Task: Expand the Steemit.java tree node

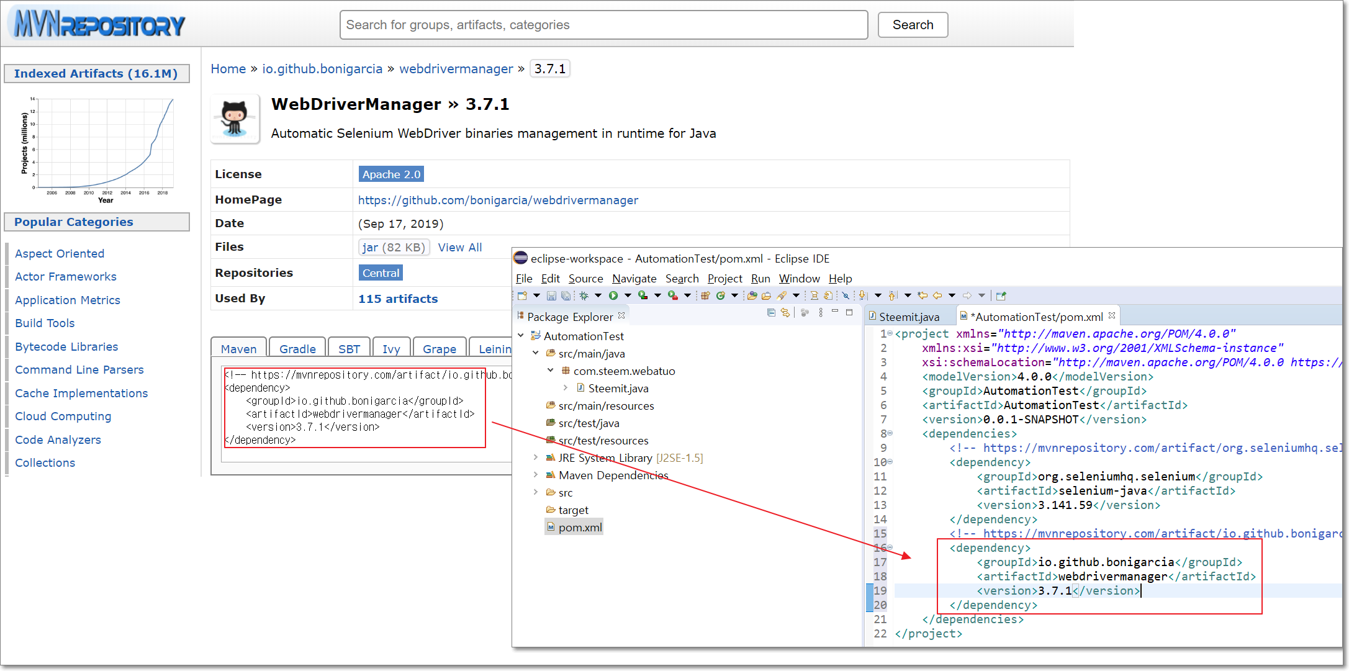Action: pos(566,388)
